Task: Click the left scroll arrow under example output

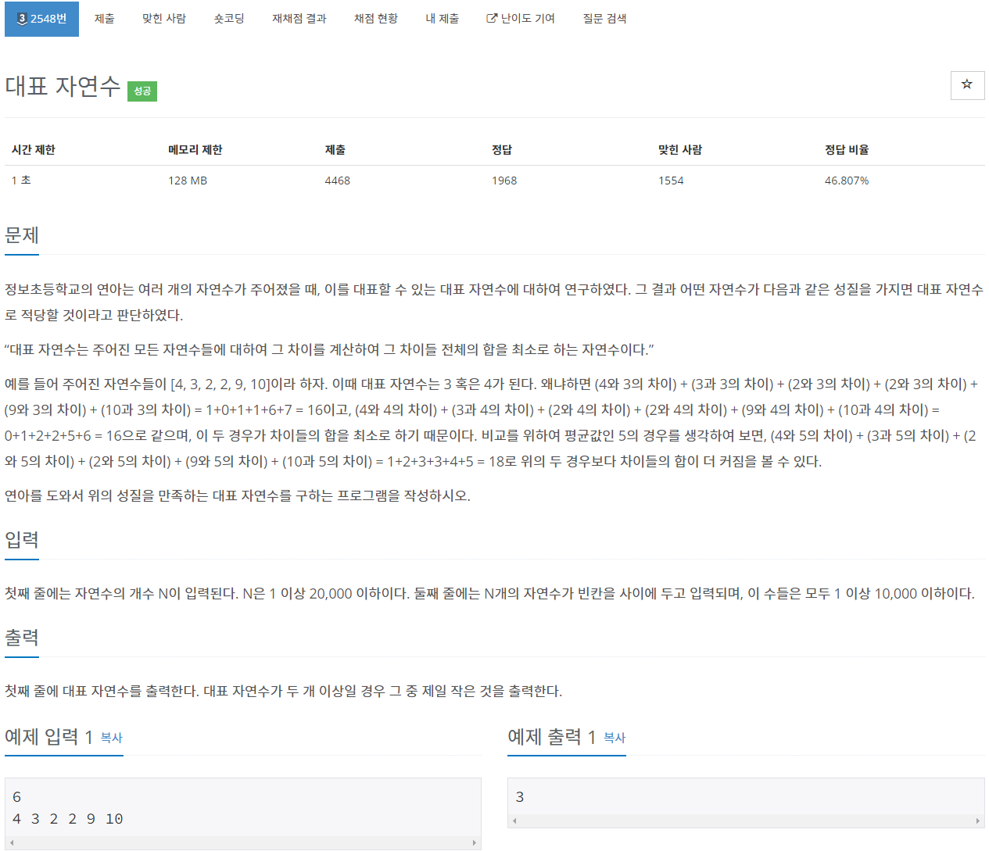Action: [x=514, y=821]
